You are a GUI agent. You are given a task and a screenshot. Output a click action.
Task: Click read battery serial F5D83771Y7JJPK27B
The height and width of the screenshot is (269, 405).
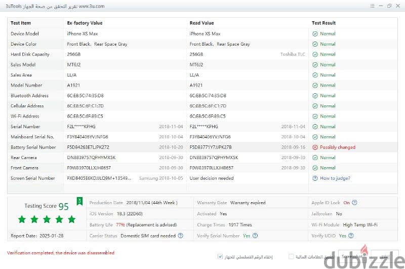pos(211,147)
